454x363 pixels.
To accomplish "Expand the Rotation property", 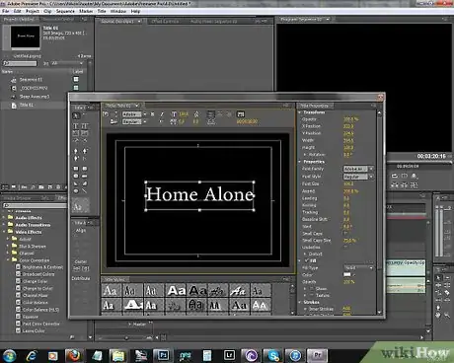I will tap(305, 155).
